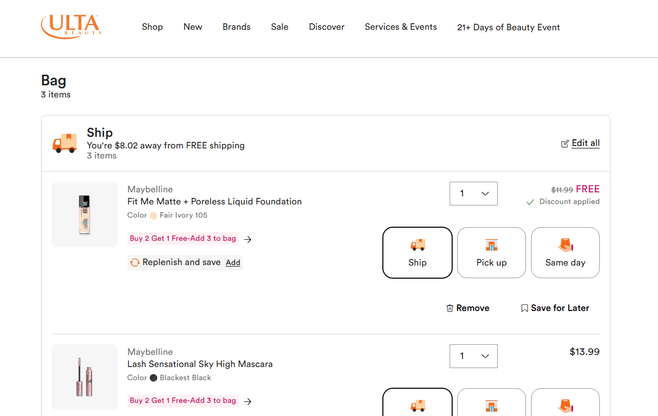This screenshot has width=658, height=416.
Task: Open the Sale menu
Action: pos(280,27)
